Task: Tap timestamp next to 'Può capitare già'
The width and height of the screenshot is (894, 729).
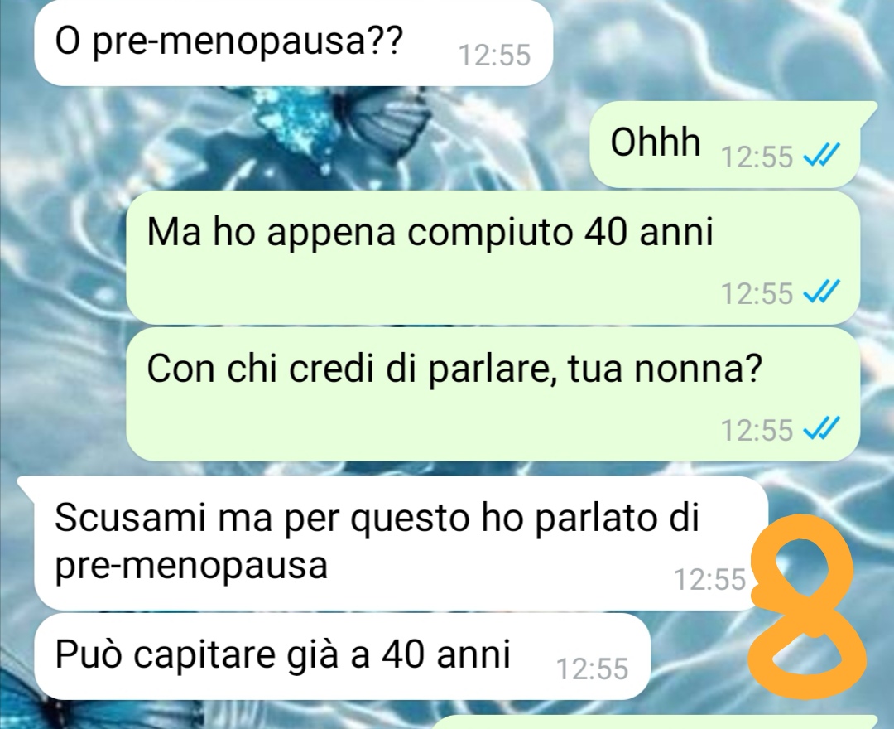Action: tap(592, 669)
